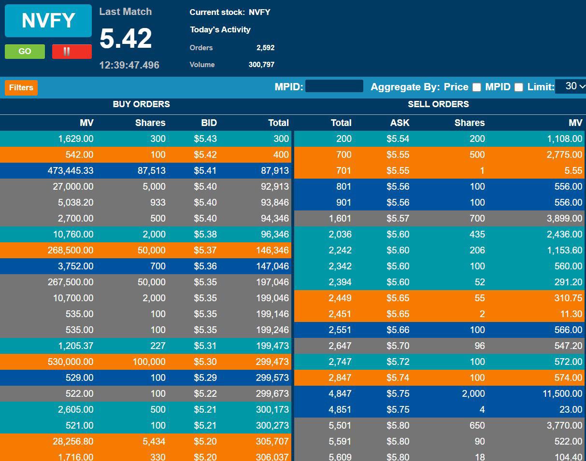Viewport: 586px width, 461px height.
Task: Click the buy orders MV column header
Action: tap(86, 123)
